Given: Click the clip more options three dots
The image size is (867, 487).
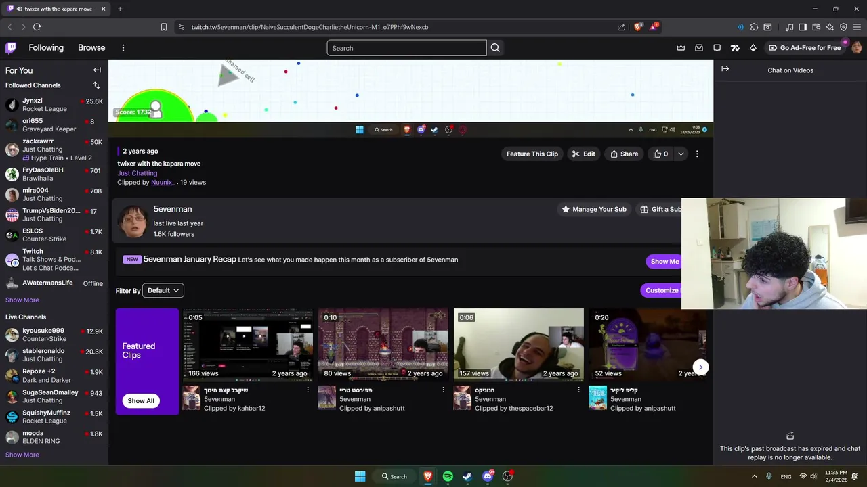Looking at the screenshot, I should point(697,154).
